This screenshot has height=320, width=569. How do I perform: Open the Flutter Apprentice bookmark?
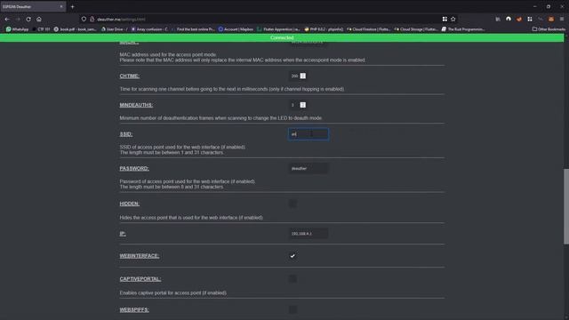[x=278, y=29]
